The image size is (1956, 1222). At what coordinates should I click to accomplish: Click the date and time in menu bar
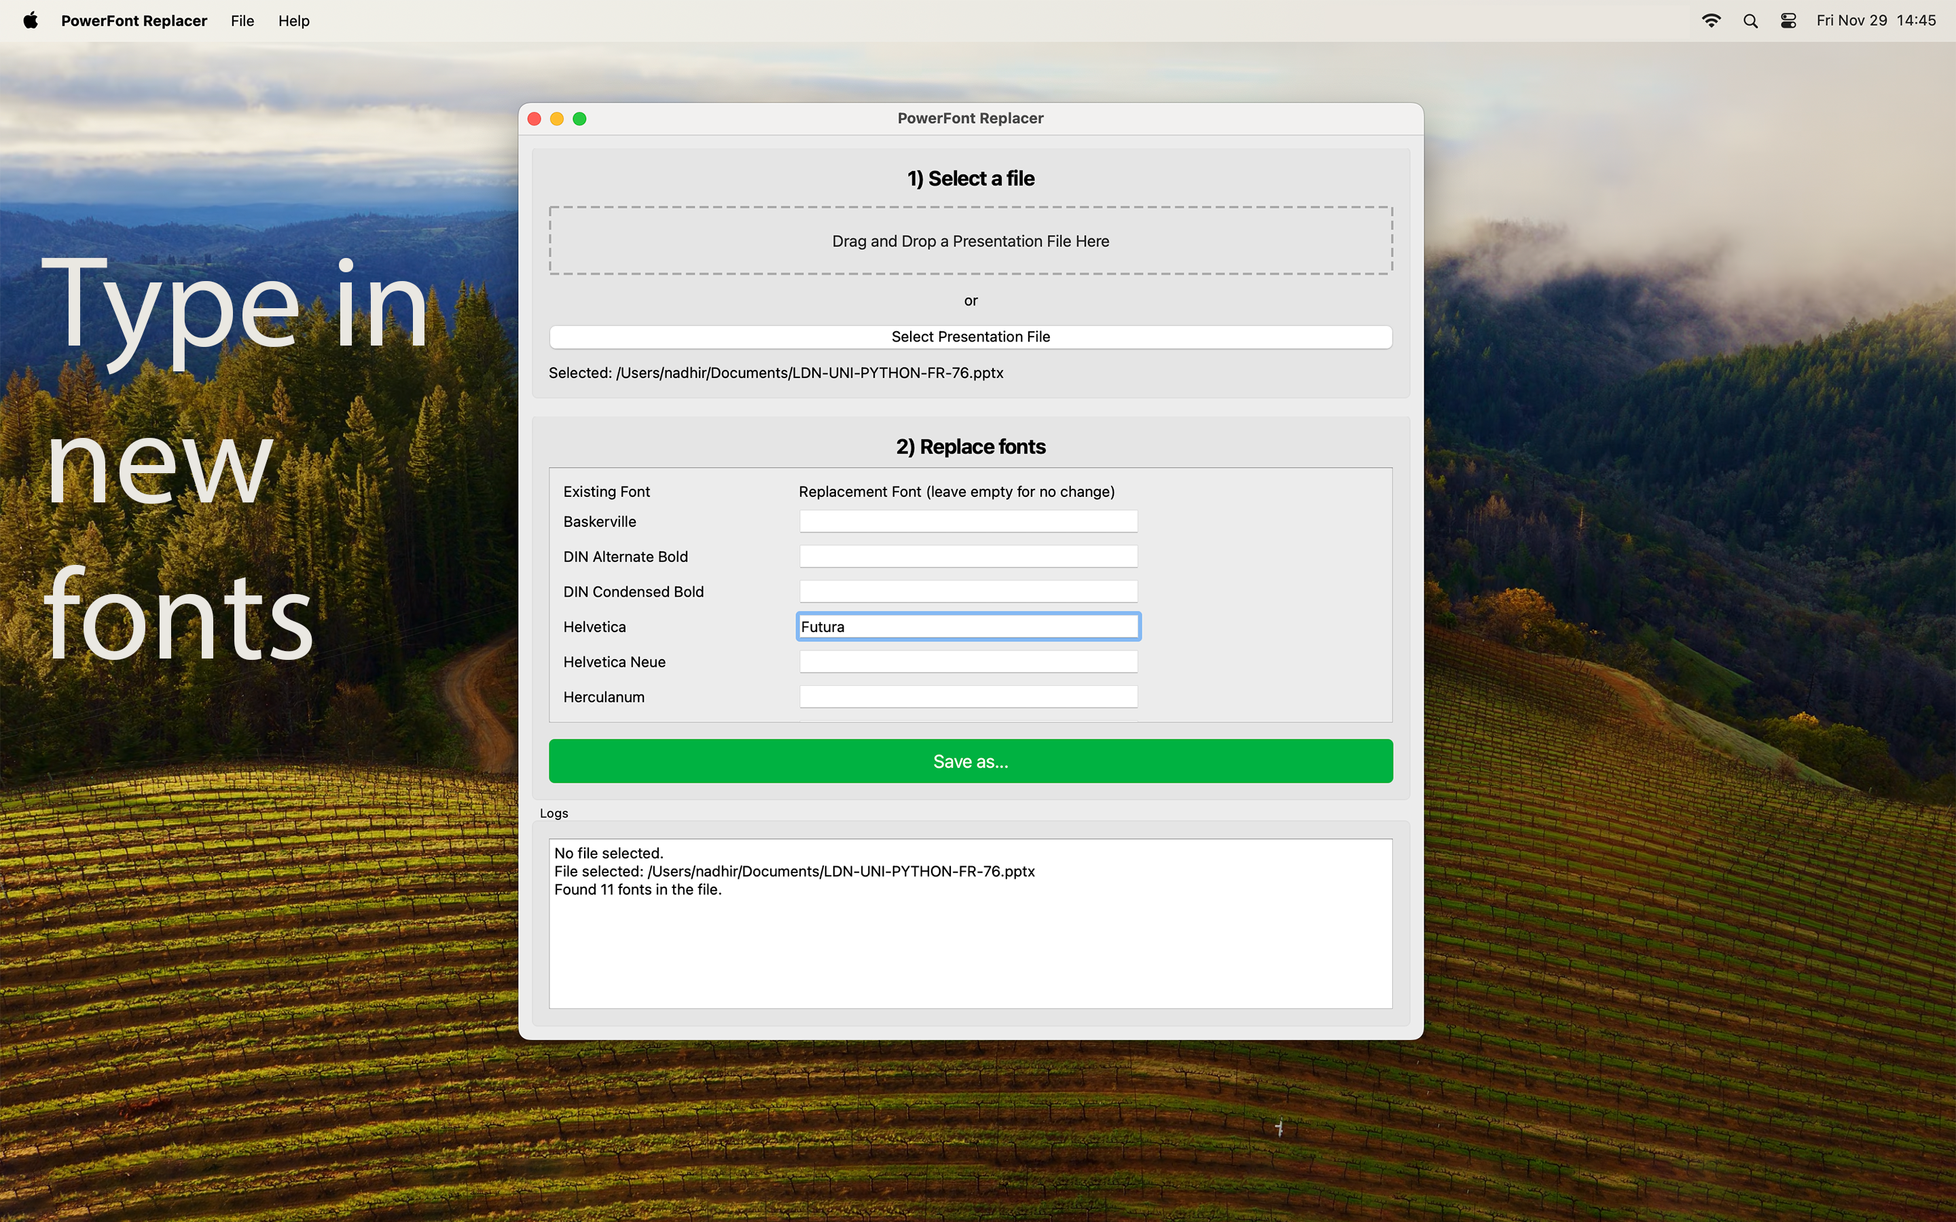coord(1876,21)
